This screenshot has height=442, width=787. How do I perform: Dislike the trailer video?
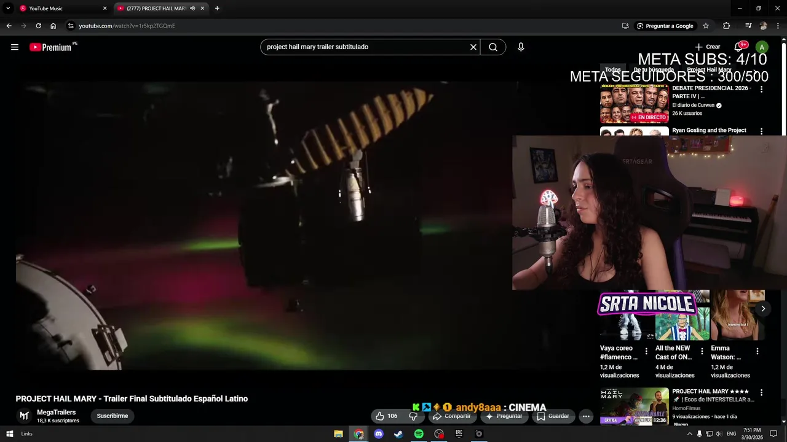pos(413,416)
